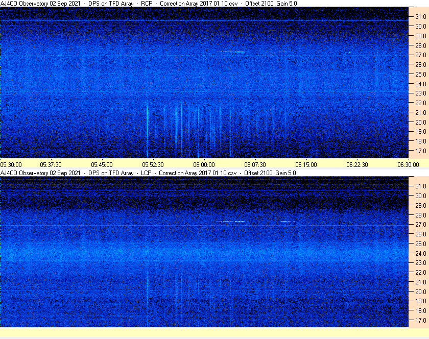Click the 23.0 frequency label on RCP panel
This screenshot has width=429, height=339.
(421, 93)
